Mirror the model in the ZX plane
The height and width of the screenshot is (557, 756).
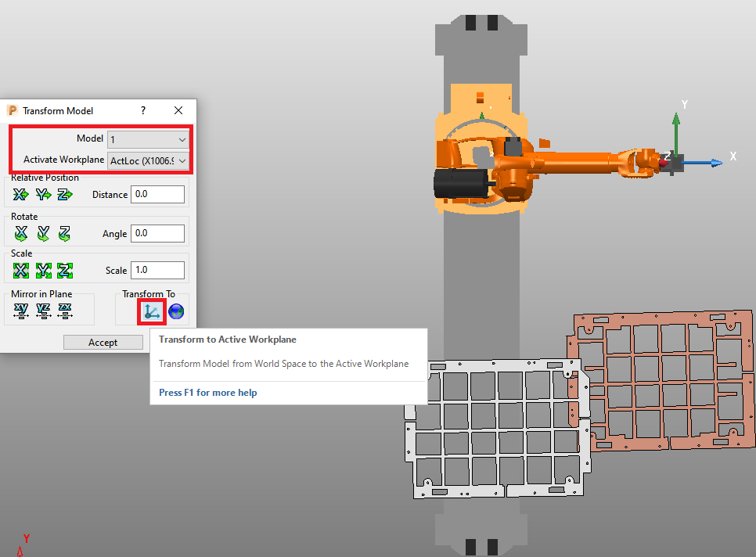(x=66, y=311)
